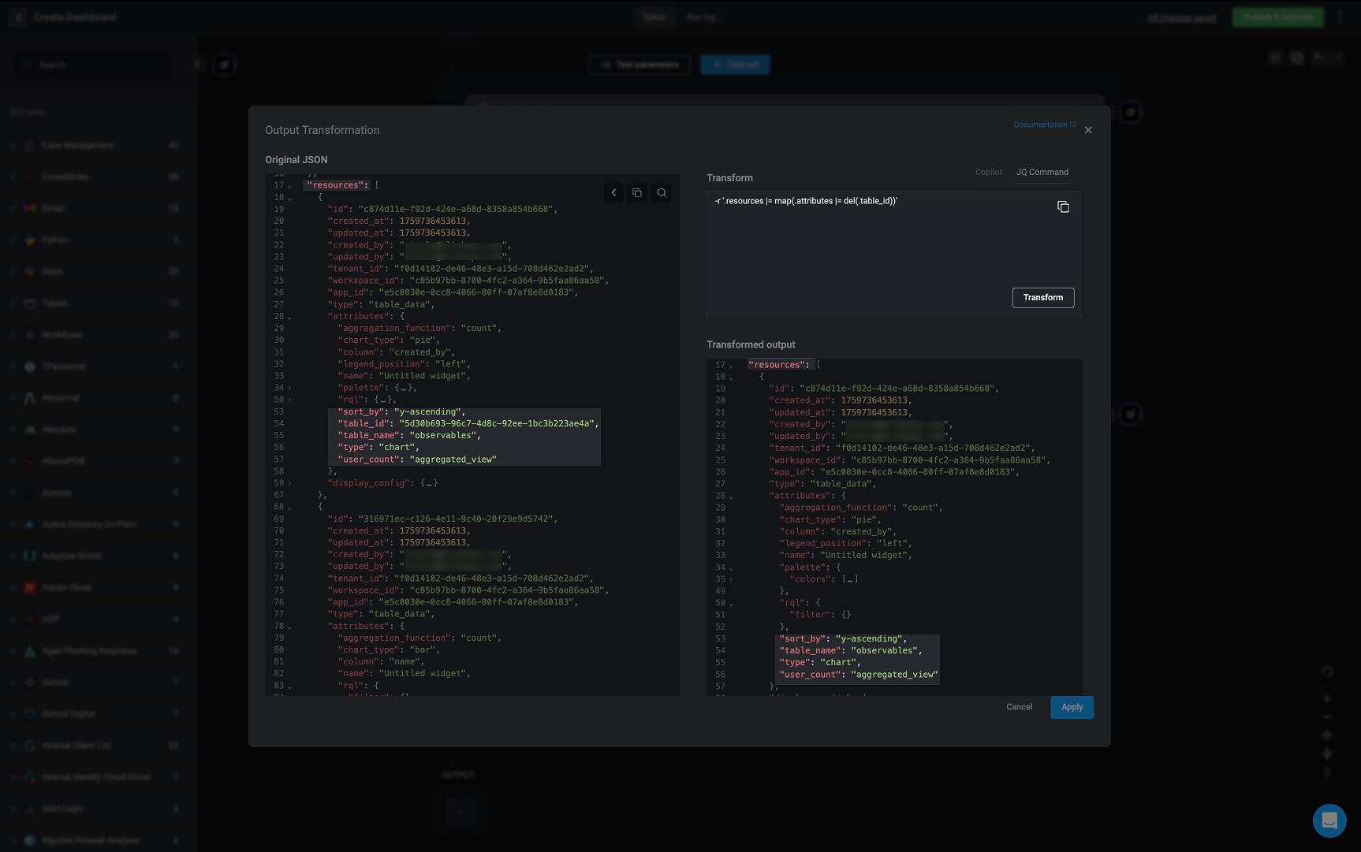Expand "palette" at line 34 in Original JSON

pos(290,388)
